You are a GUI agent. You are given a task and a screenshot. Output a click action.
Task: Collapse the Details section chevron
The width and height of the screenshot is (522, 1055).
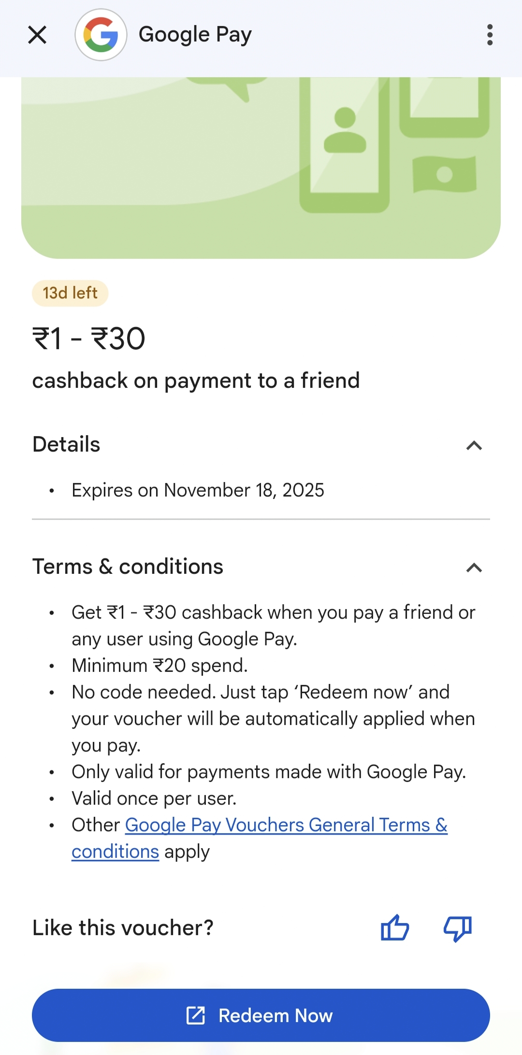coord(474,445)
